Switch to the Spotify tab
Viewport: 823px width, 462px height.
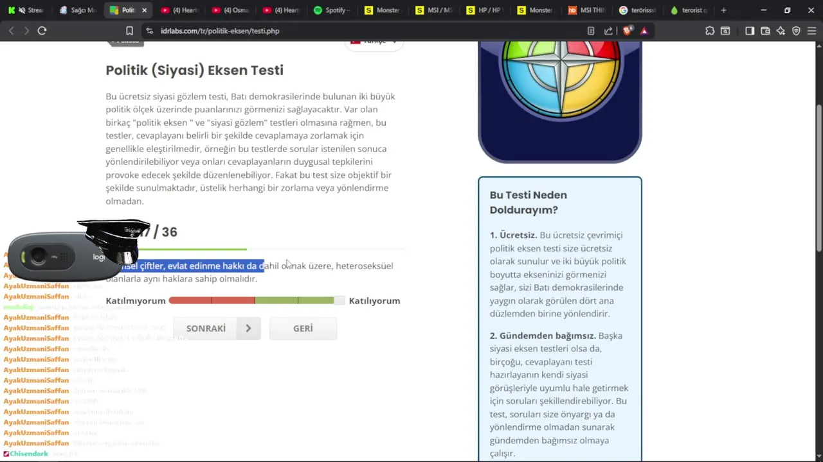(332, 10)
